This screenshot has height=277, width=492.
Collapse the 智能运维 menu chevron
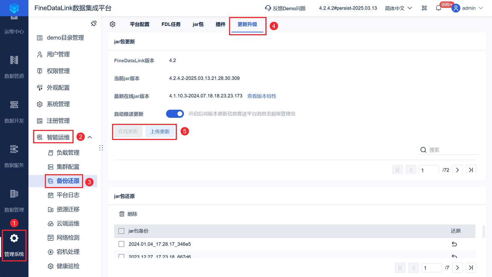90,137
